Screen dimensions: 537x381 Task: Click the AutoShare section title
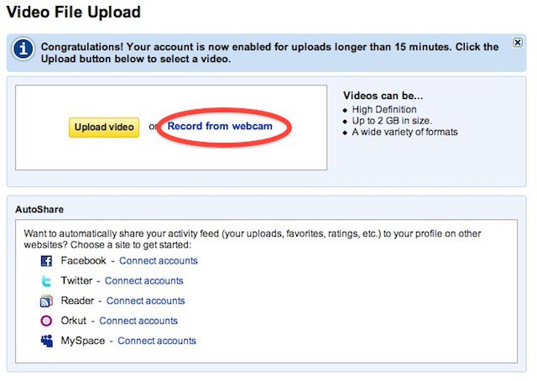39,209
